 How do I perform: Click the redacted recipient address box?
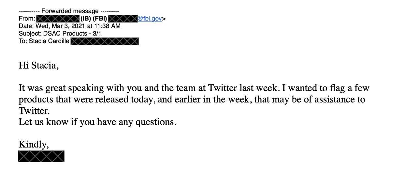[x=105, y=41]
